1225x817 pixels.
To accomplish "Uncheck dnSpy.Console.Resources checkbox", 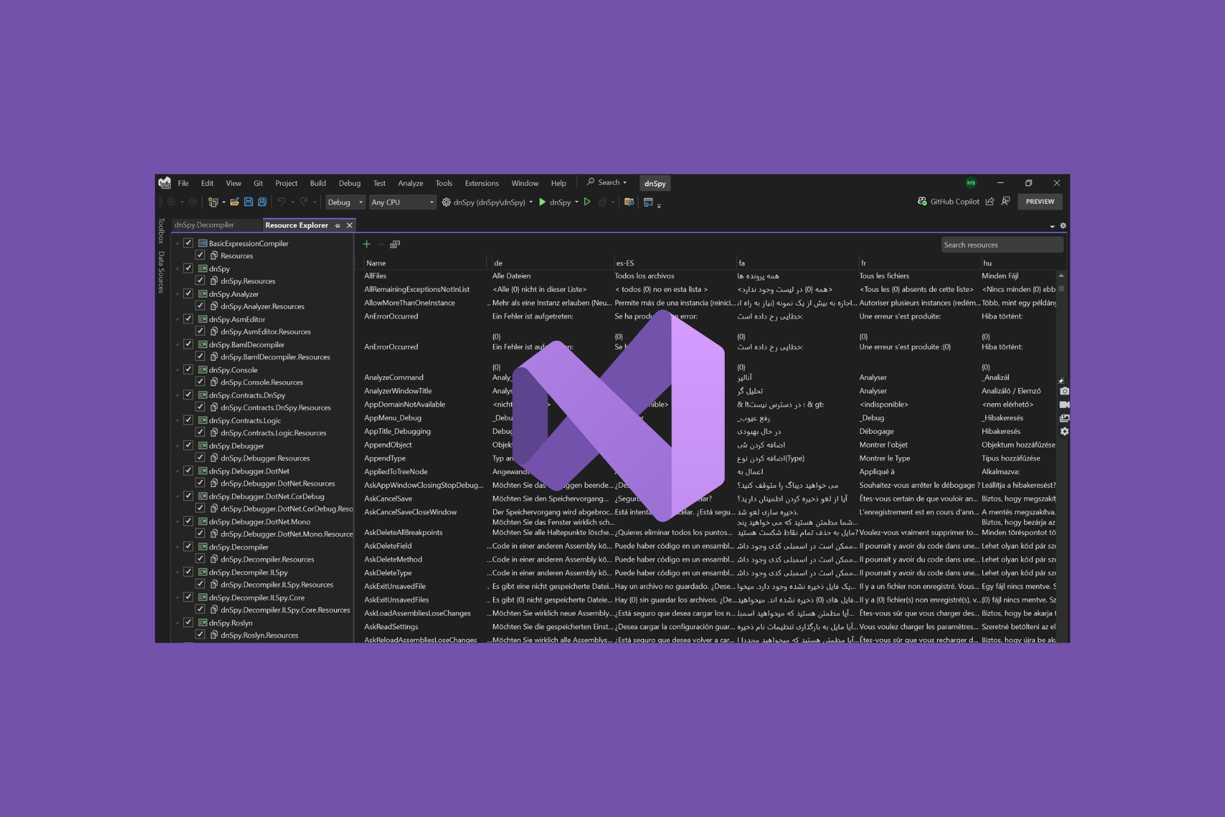I will (200, 382).
